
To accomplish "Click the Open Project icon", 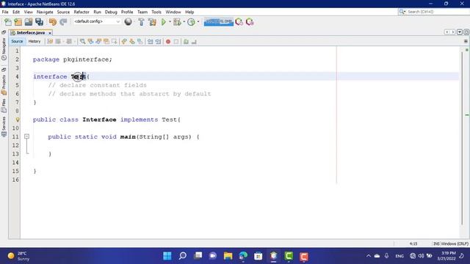I will (29, 22).
